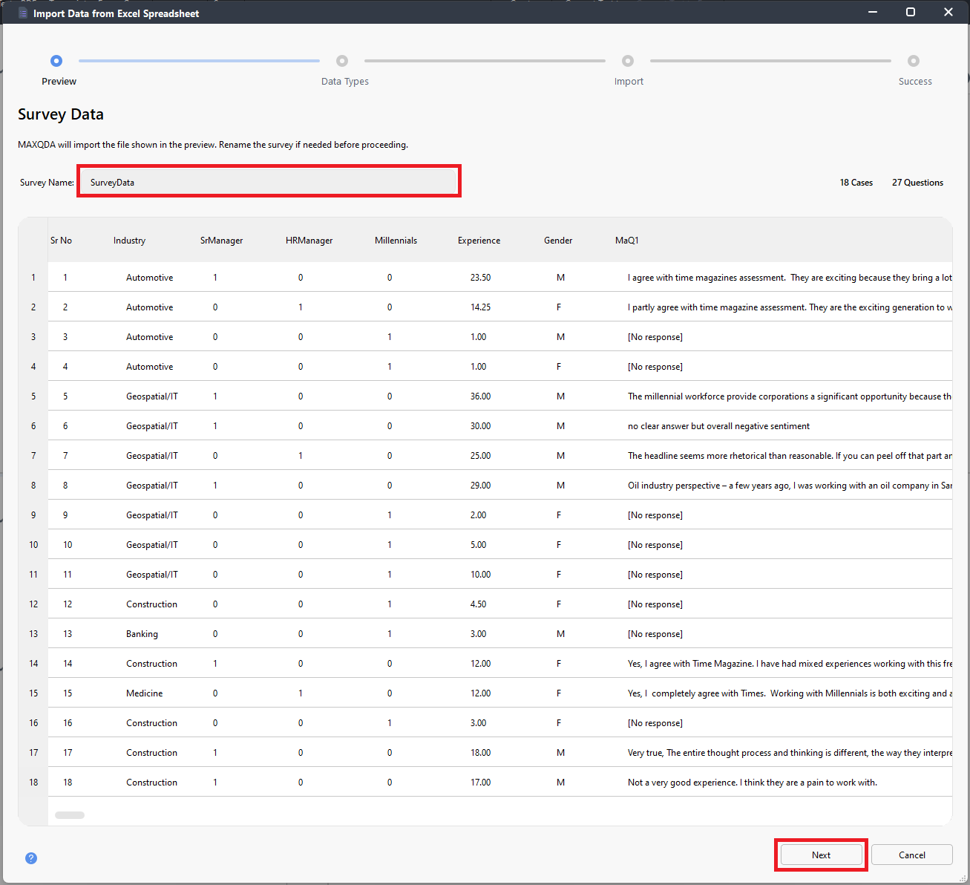Click row number 7 in left gutter
Image resolution: width=970 pixels, height=885 pixels.
pos(33,456)
